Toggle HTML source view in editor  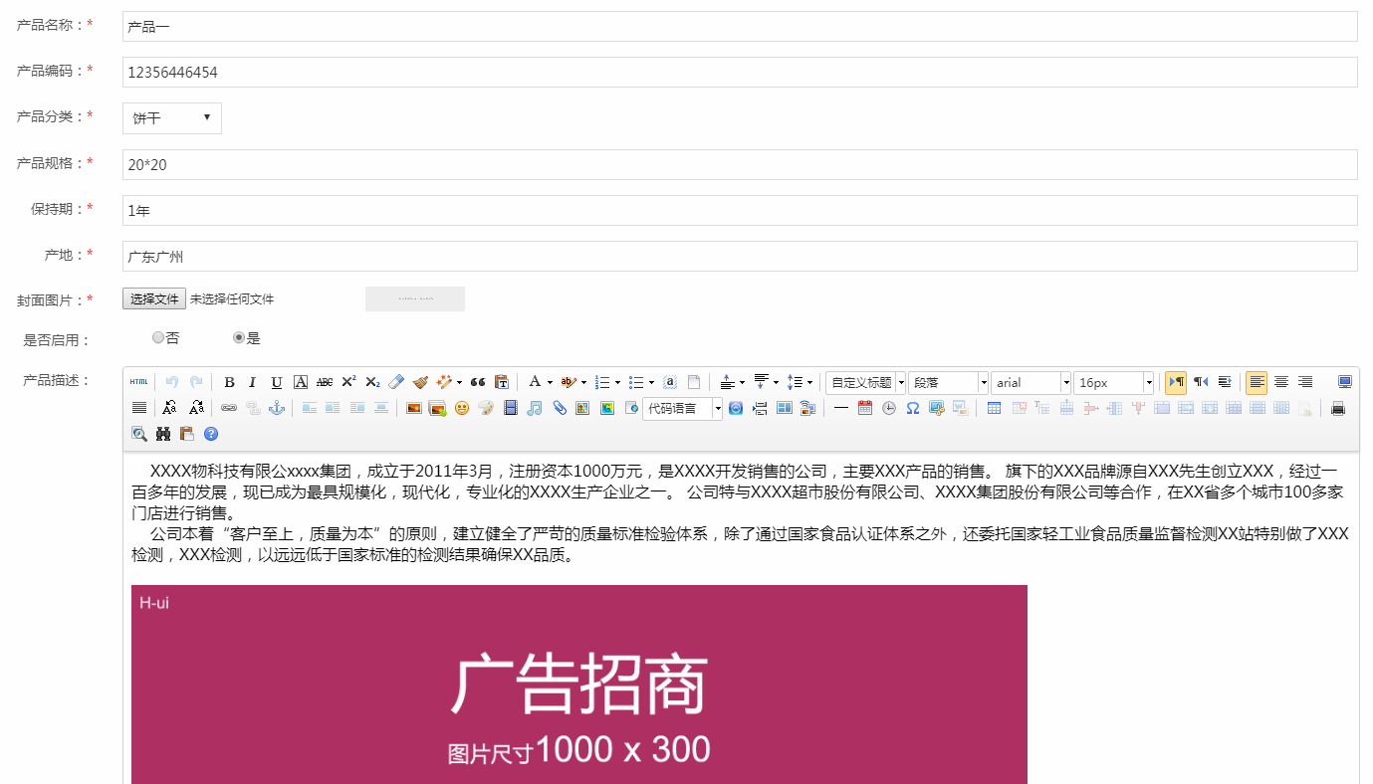tap(139, 382)
